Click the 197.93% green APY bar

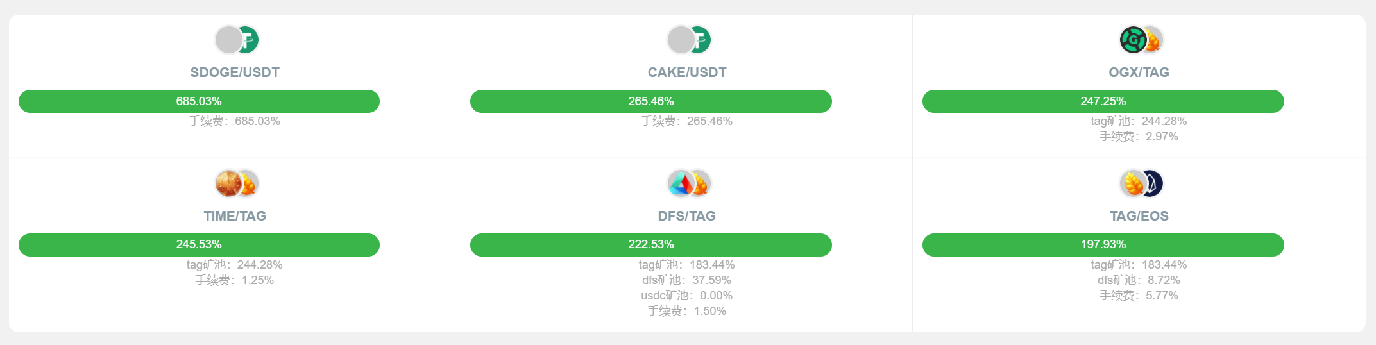[x=1103, y=245]
